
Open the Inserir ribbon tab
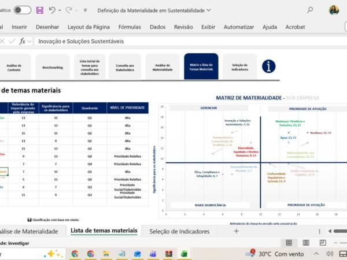pyautogui.click(x=19, y=27)
